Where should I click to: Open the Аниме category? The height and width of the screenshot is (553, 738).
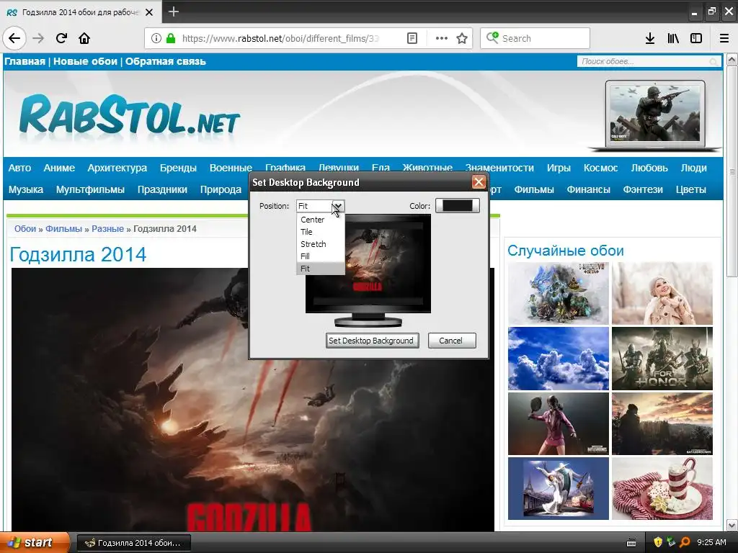tap(59, 168)
